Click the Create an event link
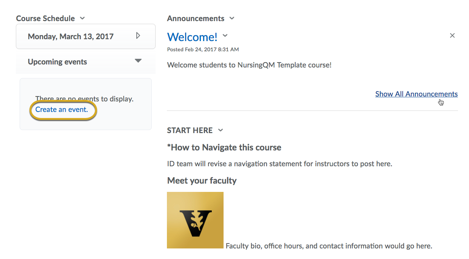This screenshot has height=259, width=469. point(62,110)
